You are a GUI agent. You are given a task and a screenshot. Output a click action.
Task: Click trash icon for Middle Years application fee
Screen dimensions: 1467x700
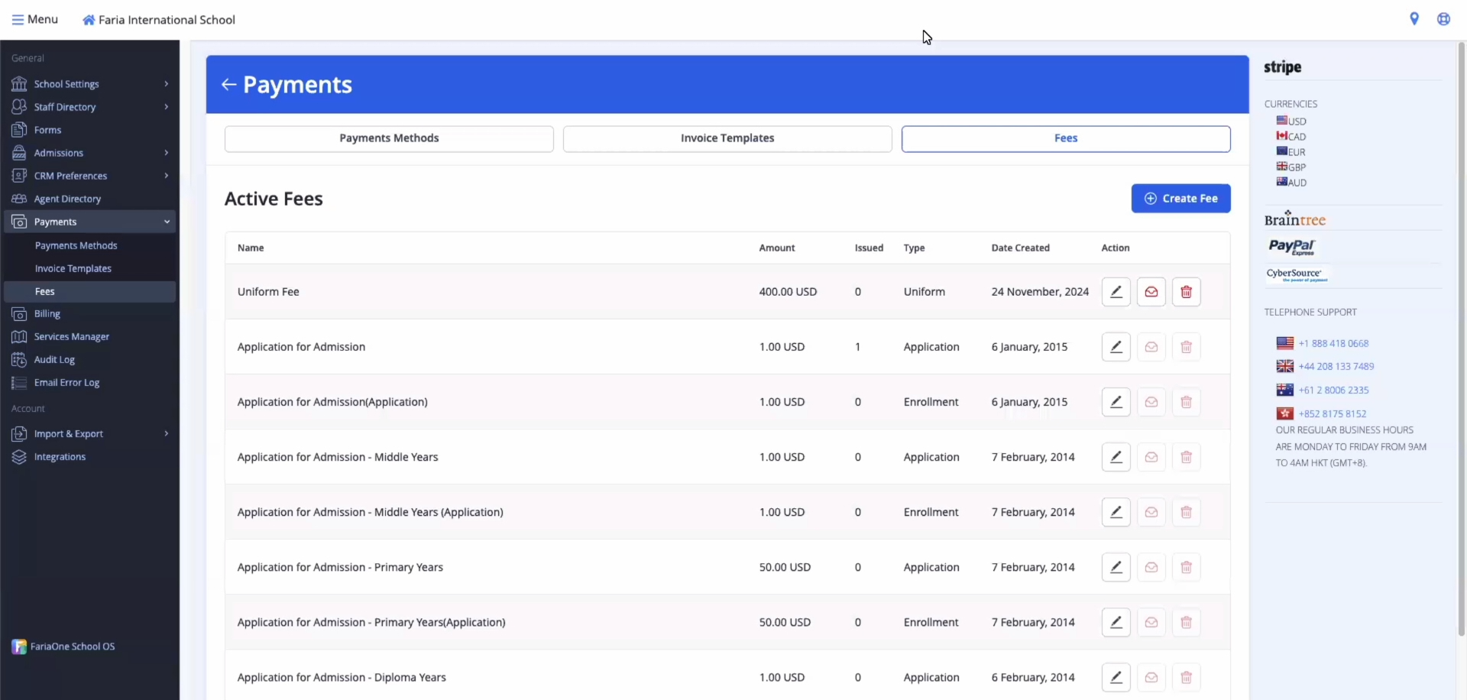(x=1186, y=457)
